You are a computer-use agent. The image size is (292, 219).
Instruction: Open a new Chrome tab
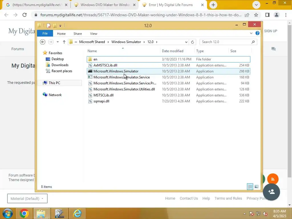(x=213, y=5)
